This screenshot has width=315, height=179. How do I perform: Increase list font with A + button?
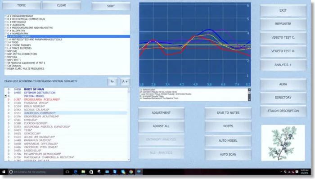pos(125,81)
